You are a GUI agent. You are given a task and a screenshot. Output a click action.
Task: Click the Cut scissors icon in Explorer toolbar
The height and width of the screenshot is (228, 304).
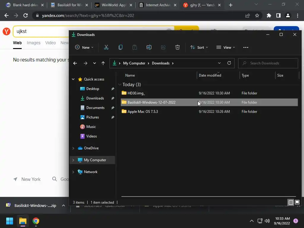coord(106,47)
